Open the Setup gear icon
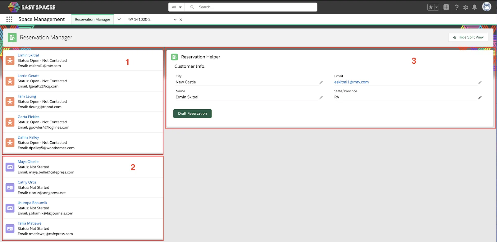Image resolution: width=497 pixels, height=242 pixels. click(466, 7)
